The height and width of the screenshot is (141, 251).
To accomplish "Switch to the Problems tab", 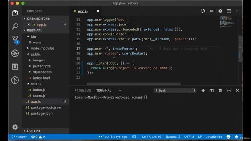I will pos(83,90).
